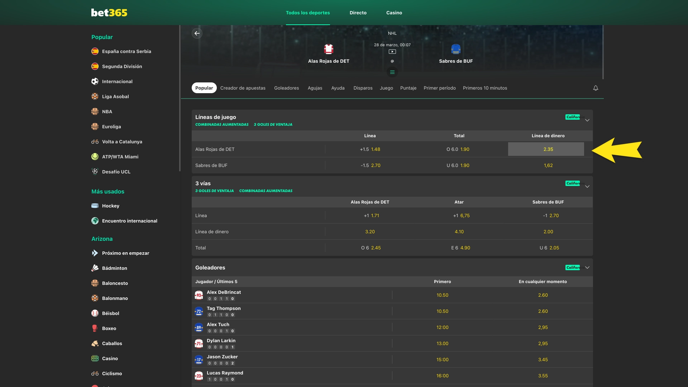
Task: Click Combinadas Aumentadas under Líneas de juego
Action: (x=222, y=124)
